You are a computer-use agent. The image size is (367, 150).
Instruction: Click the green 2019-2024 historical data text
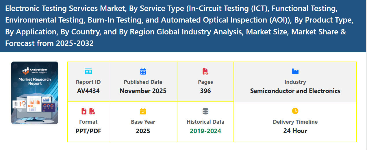(x=205, y=131)
